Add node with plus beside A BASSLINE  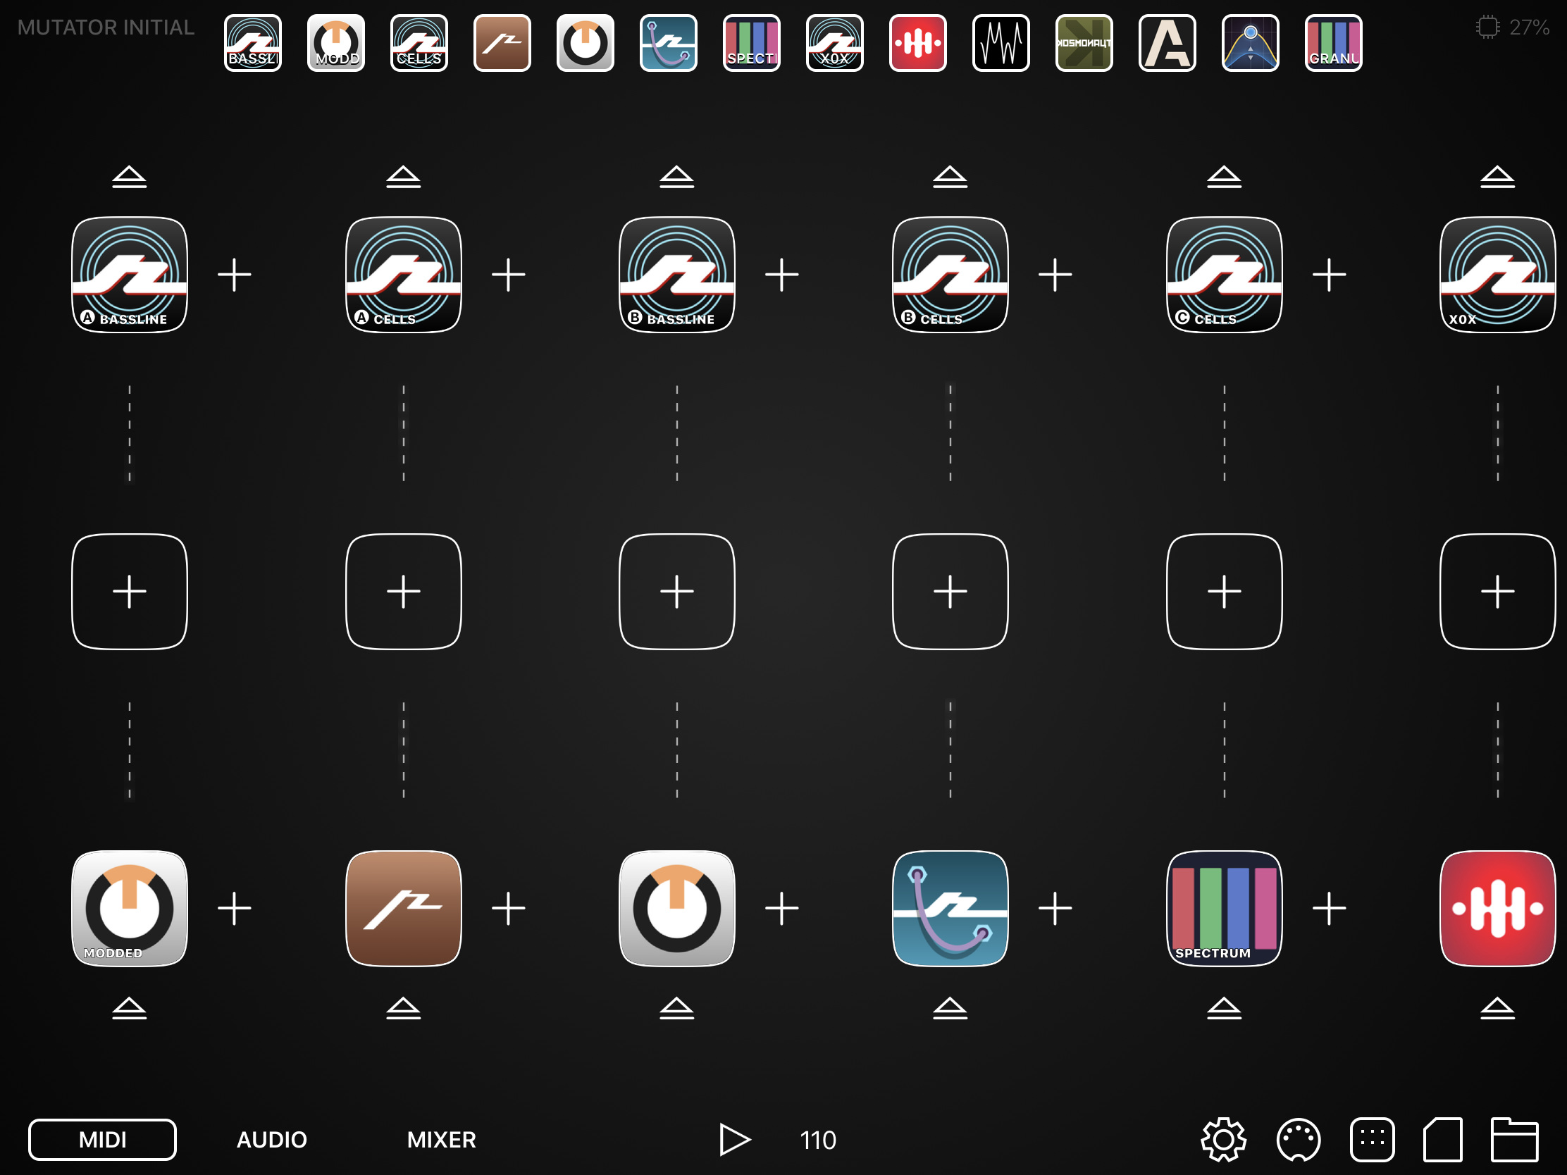(x=235, y=275)
